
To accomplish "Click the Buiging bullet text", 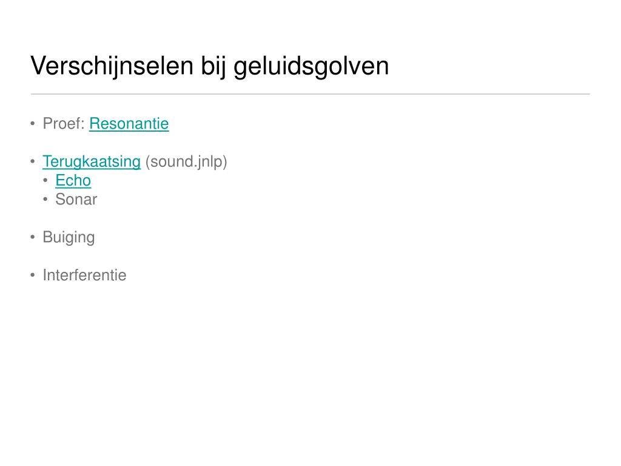I will coord(69,237).
